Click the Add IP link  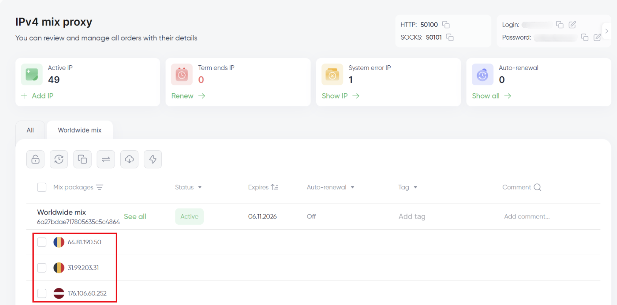37,96
